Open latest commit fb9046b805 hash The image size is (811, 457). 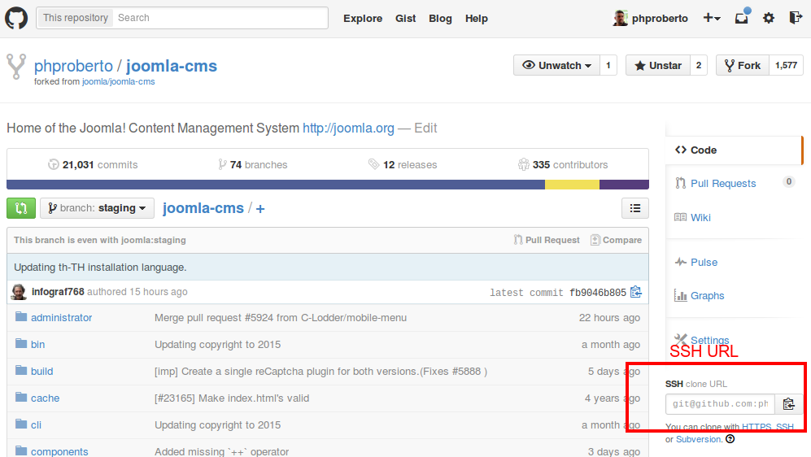point(598,293)
